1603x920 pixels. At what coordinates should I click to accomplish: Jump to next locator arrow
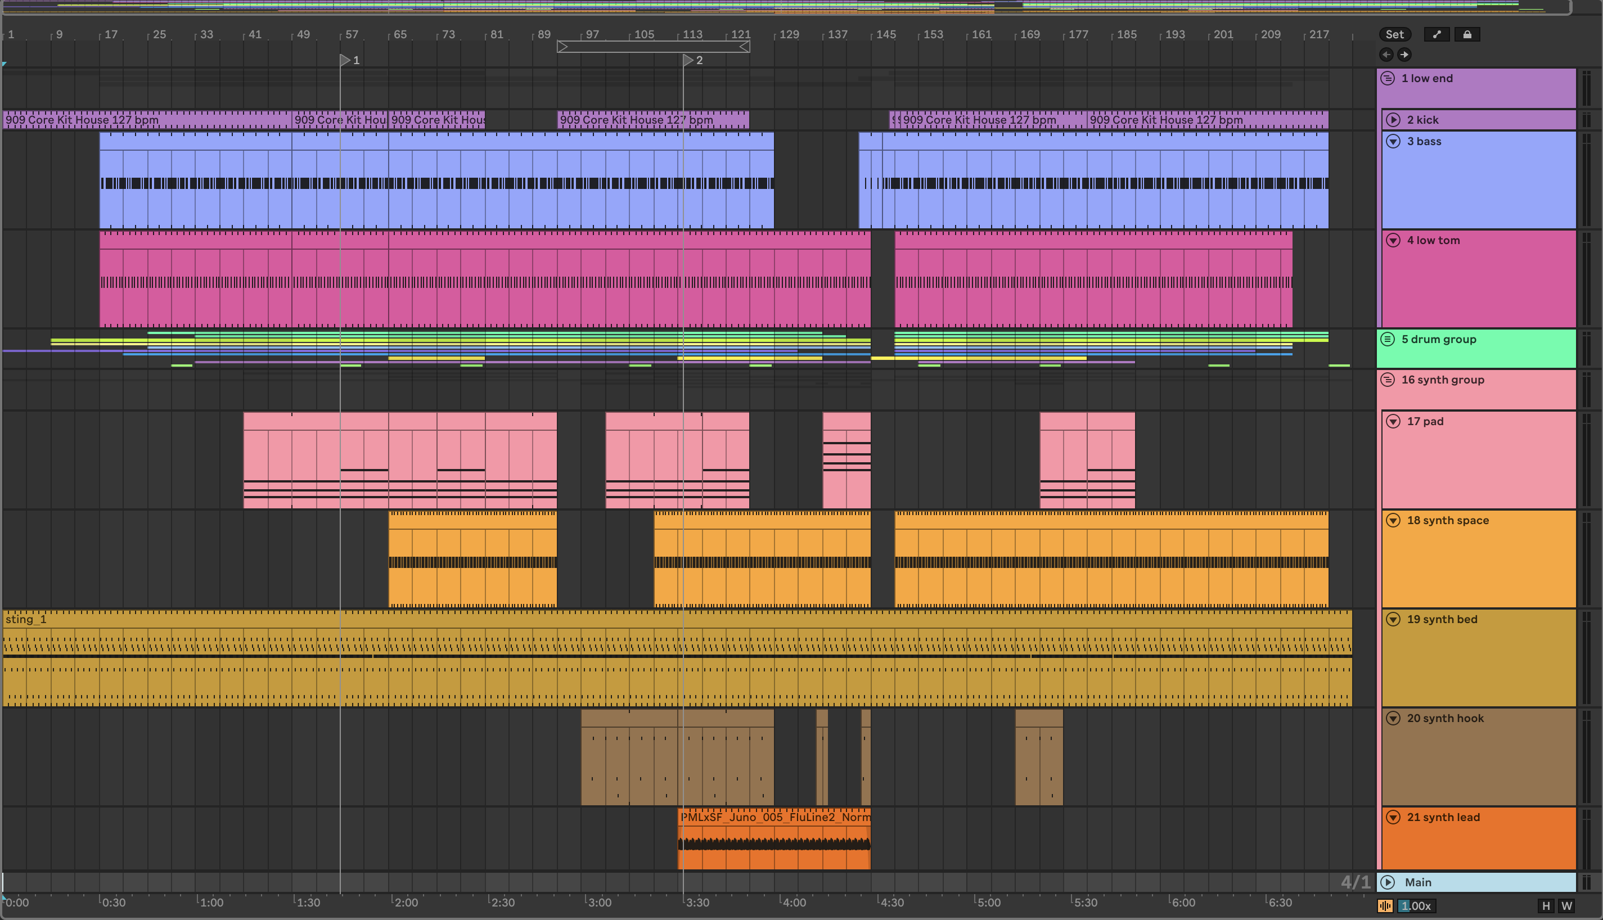tap(1404, 55)
